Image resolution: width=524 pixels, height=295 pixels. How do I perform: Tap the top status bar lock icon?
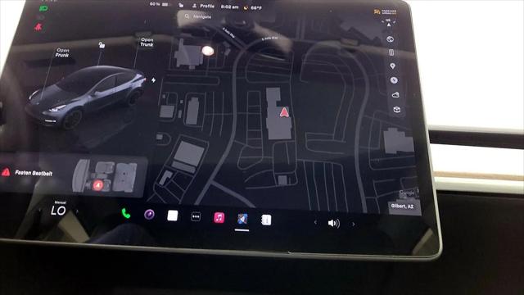(x=181, y=5)
